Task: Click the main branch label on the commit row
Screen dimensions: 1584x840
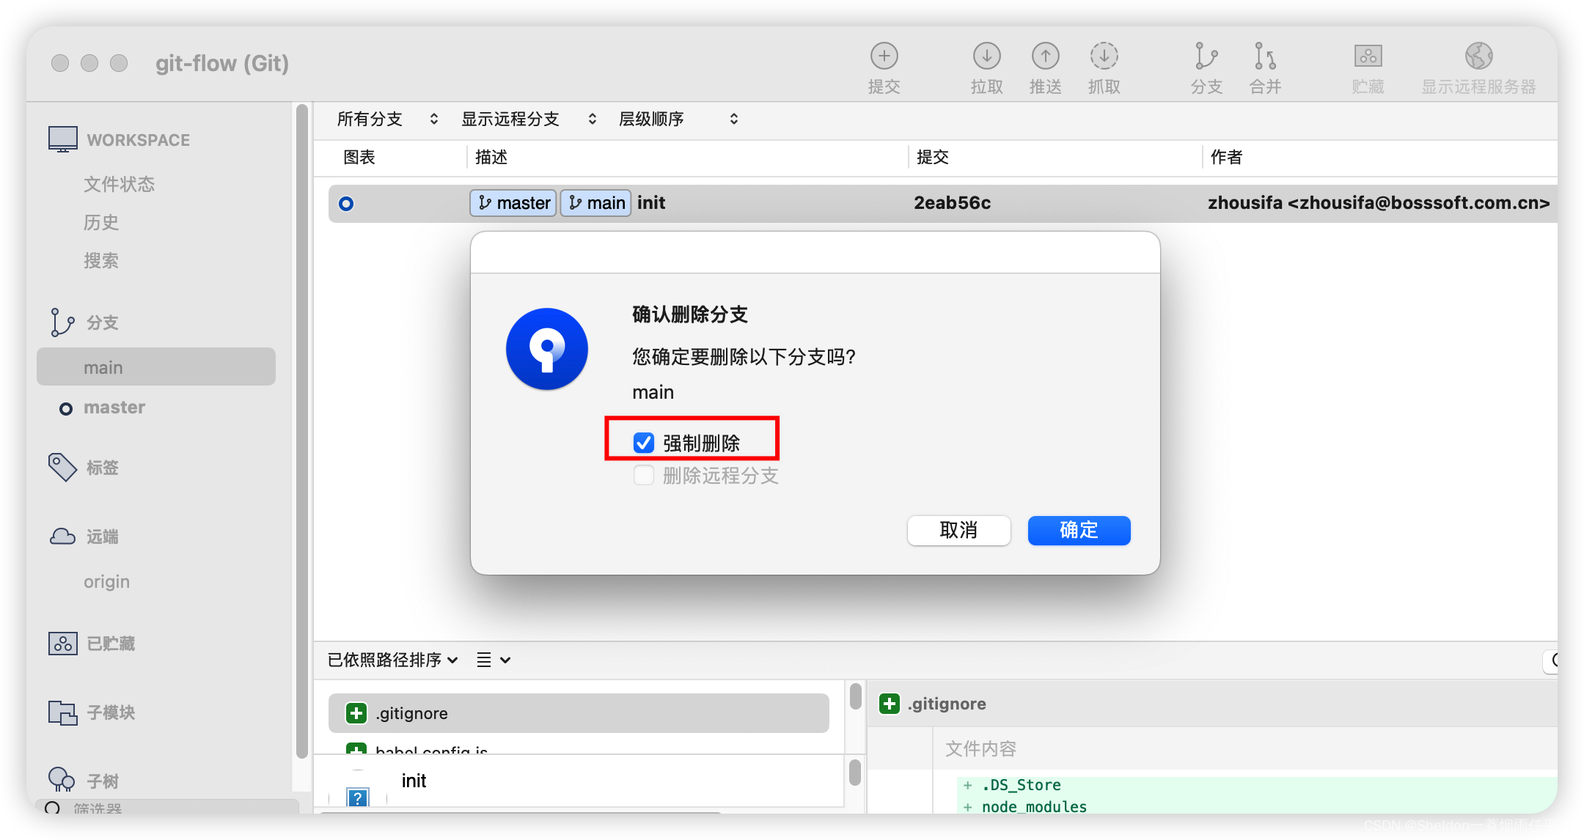Action: pyautogui.click(x=596, y=203)
